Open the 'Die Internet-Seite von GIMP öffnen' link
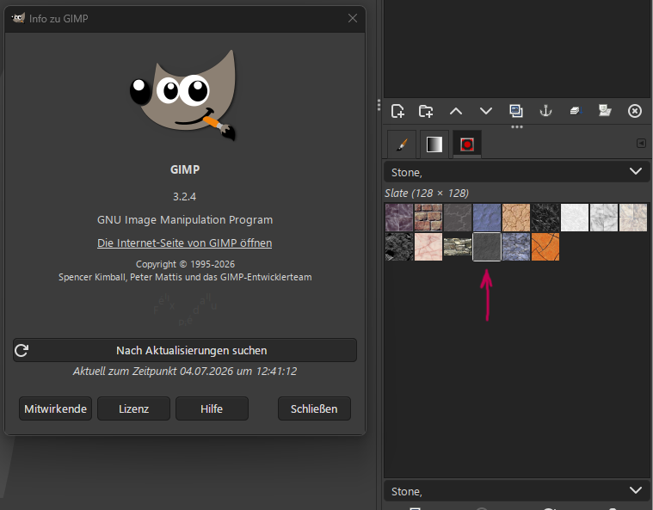Viewport: 653px width, 510px height. [184, 243]
